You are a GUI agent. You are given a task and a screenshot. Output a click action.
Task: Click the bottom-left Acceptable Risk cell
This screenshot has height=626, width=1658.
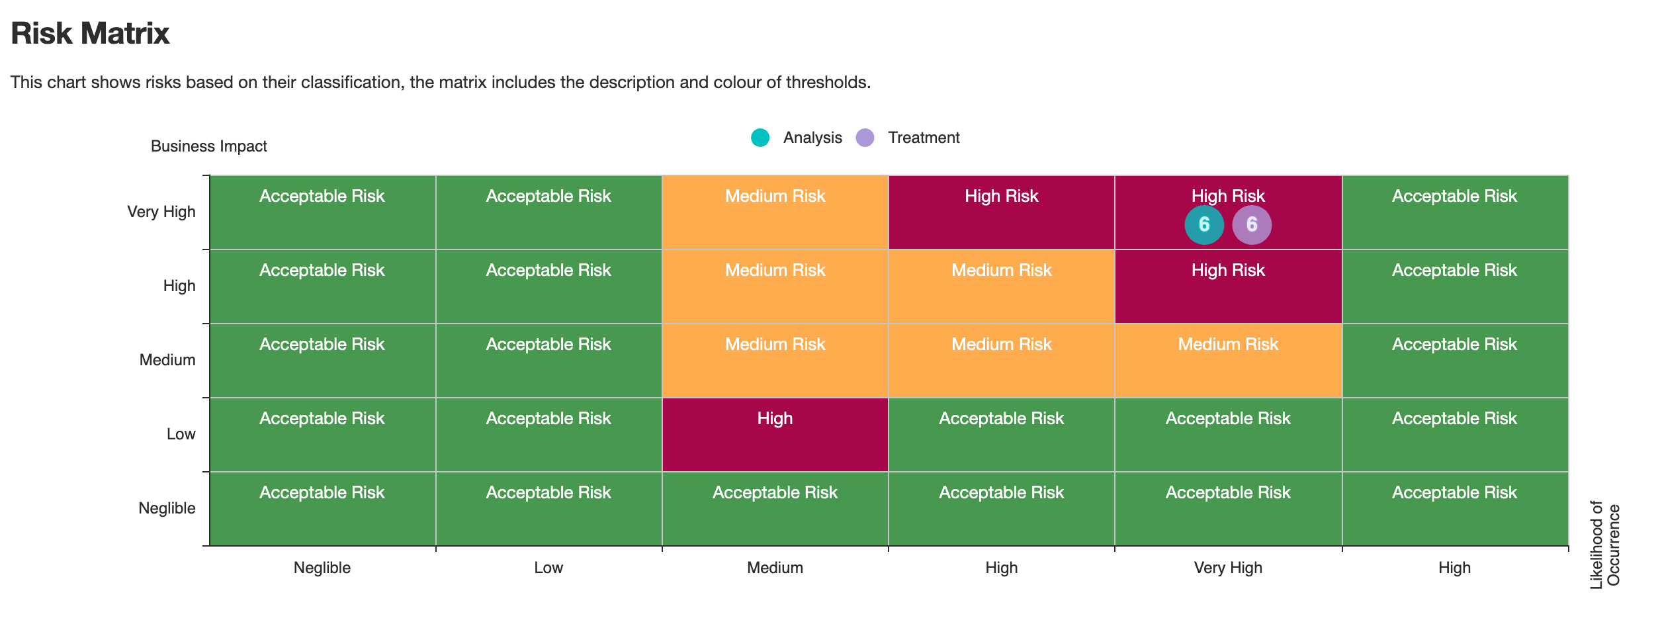[x=322, y=508]
